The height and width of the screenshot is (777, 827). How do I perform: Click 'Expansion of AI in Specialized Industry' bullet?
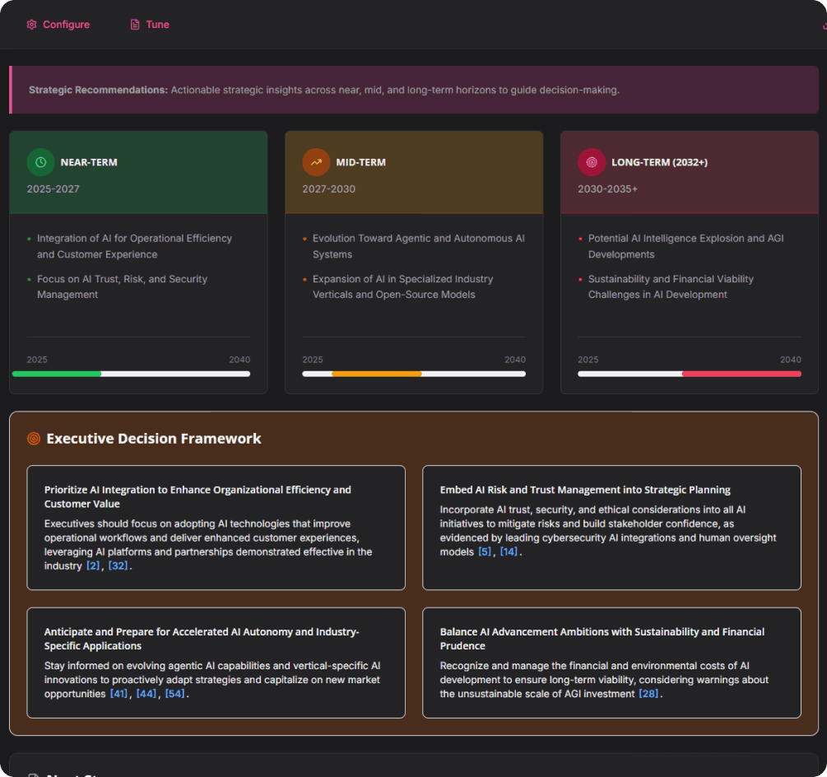click(402, 287)
